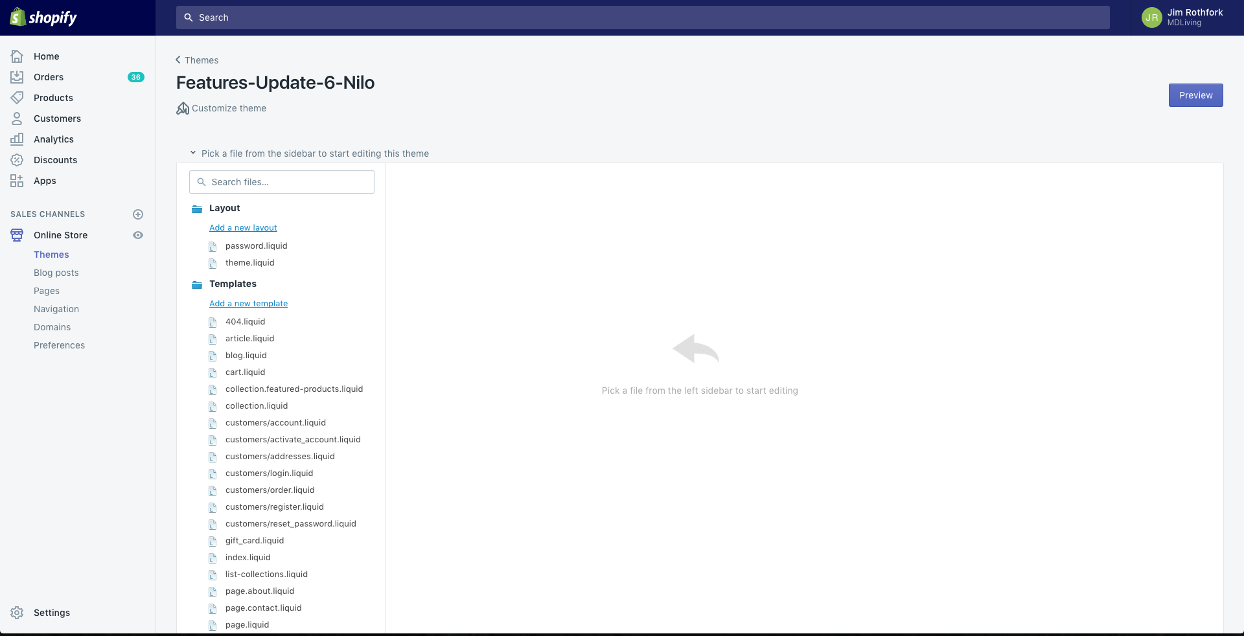This screenshot has width=1244, height=636.
Task: Open Jim Rothfork account menu
Action: 1182,17
